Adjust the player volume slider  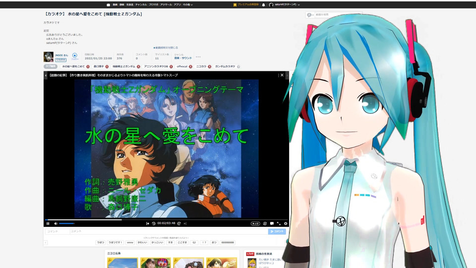(67, 224)
